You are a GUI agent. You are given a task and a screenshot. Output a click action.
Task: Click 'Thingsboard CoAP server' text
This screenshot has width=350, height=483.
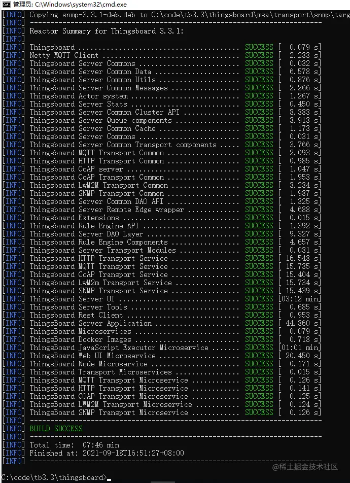pos(76,169)
